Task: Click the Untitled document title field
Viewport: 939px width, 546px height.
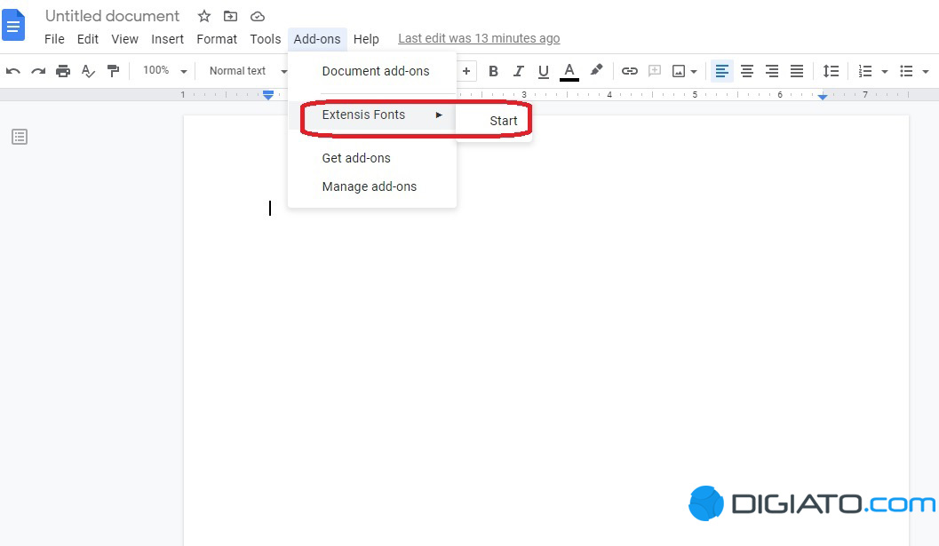Action: point(113,16)
